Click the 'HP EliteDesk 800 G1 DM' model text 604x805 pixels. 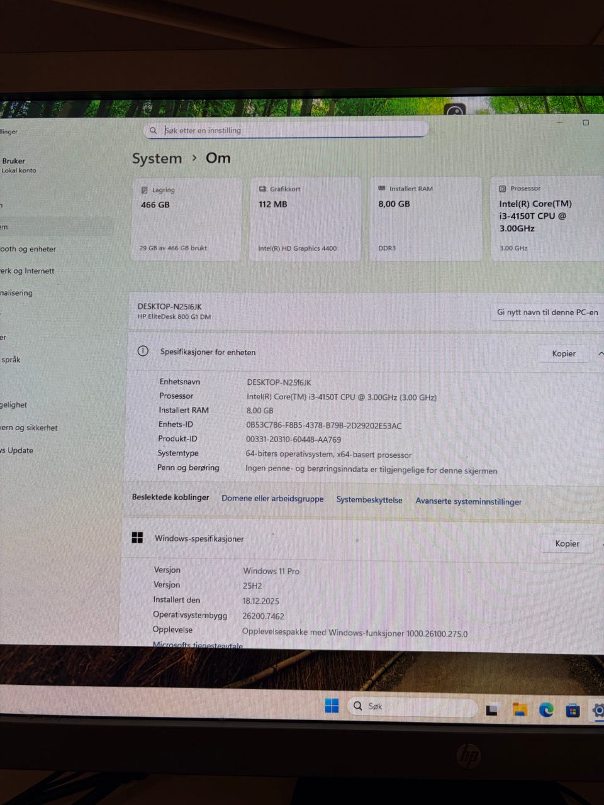point(174,316)
